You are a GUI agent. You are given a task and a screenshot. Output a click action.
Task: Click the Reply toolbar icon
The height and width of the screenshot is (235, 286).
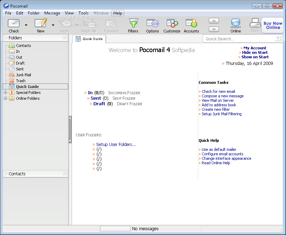click(x=65, y=23)
